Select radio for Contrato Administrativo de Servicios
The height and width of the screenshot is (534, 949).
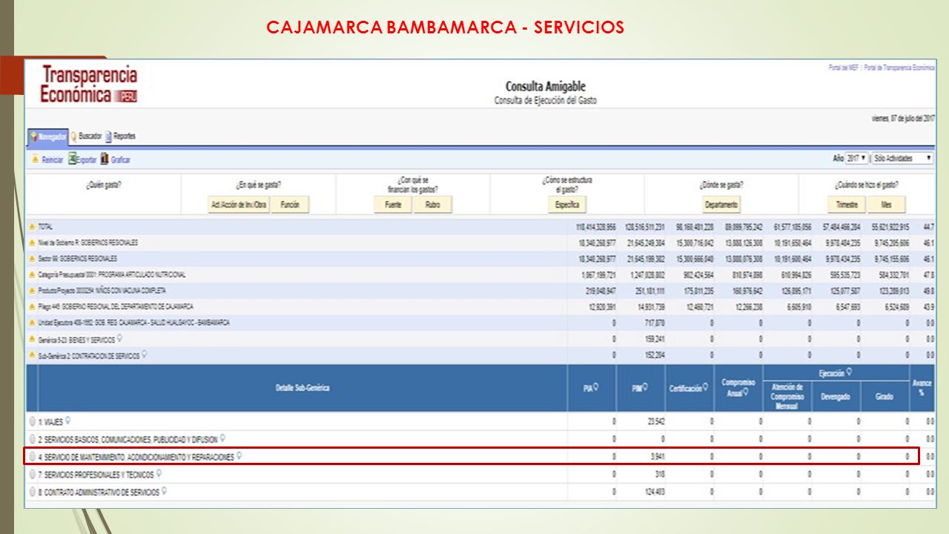click(x=33, y=492)
